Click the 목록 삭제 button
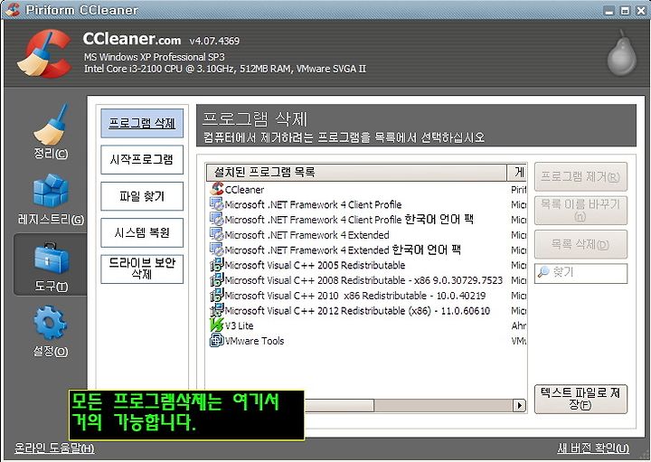The width and height of the screenshot is (651, 462). (x=580, y=244)
